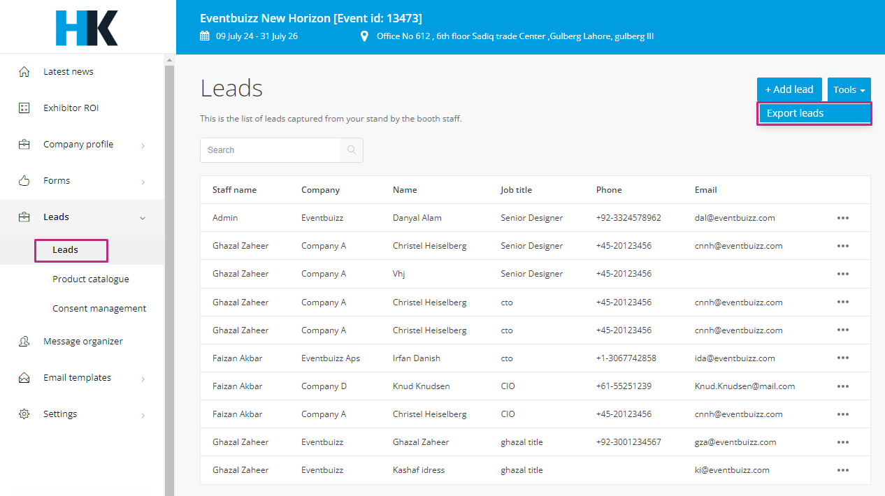Click phone number +92-3324578962
Image resolution: width=885 pixels, height=496 pixels.
pyautogui.click(x=628, y=218)
